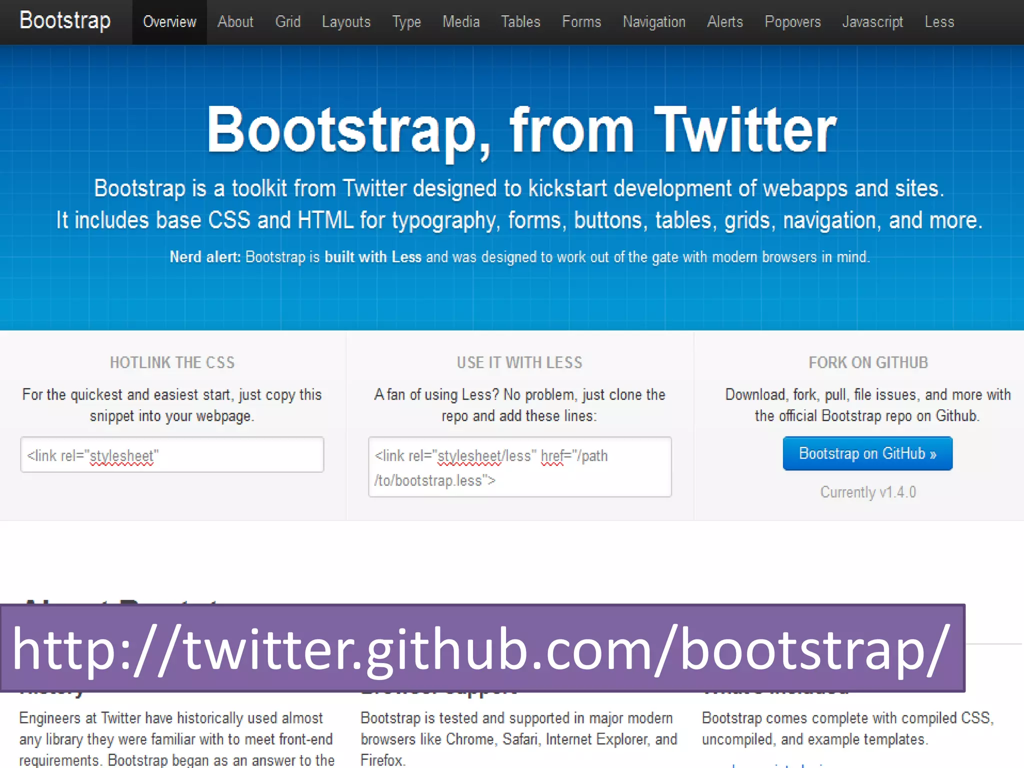Click the 'USE IT WITH LESS' heading
The width and height of the screenshot is (1024, 768).
(520, 362)
